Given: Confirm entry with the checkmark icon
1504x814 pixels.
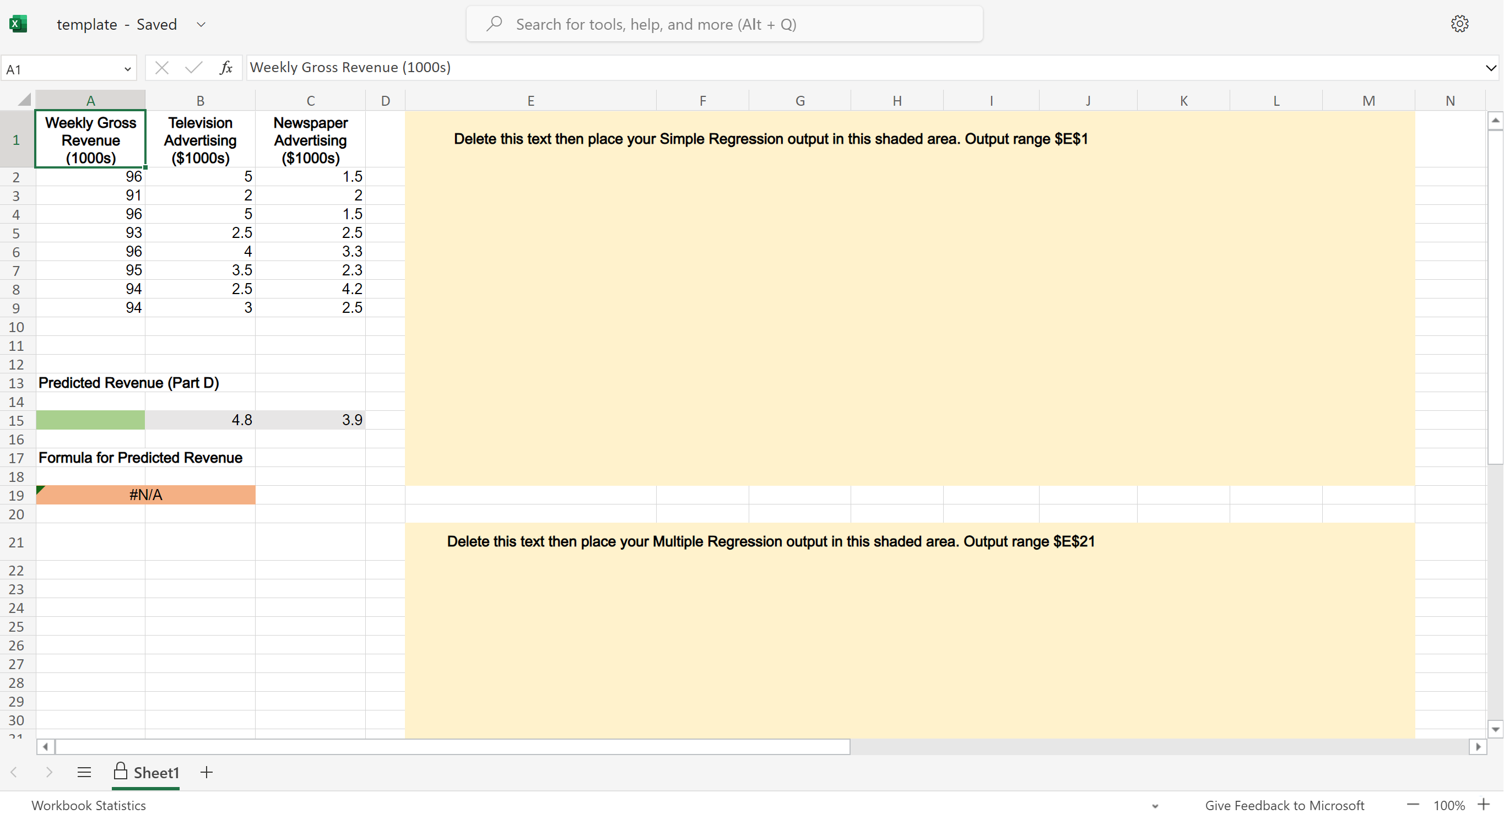Looking at the screenshot, I should [x=193, y=67].
